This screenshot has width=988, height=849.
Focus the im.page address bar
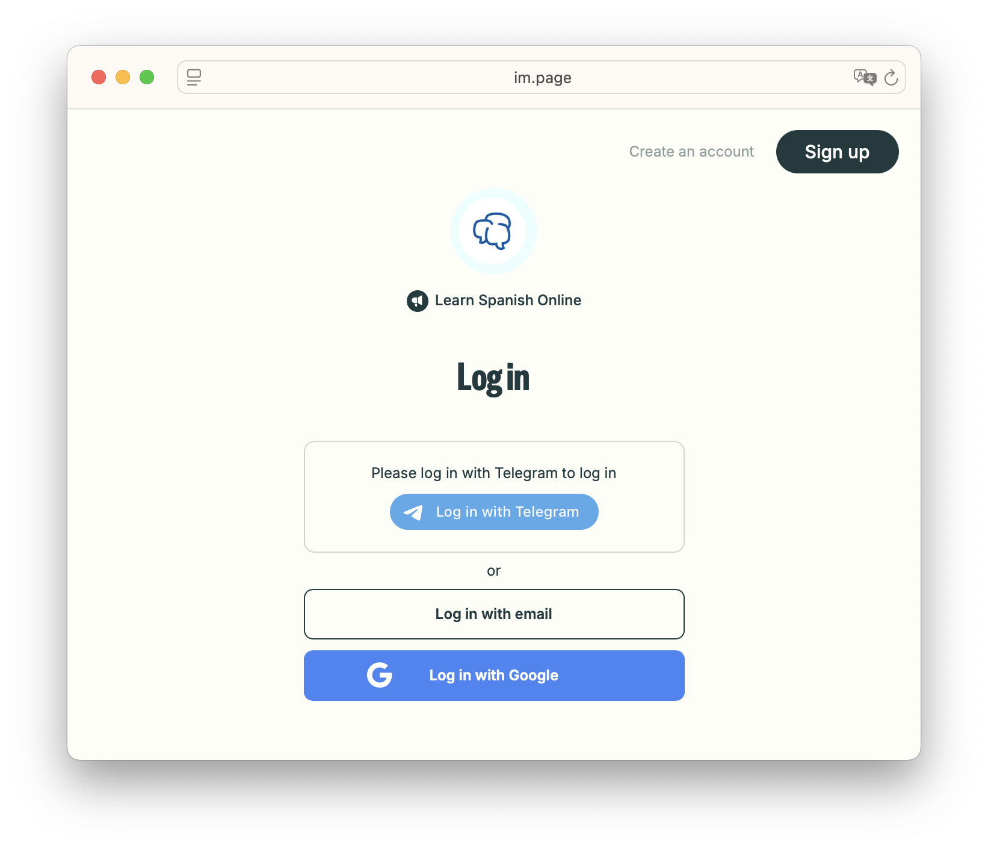pos(542,78)
